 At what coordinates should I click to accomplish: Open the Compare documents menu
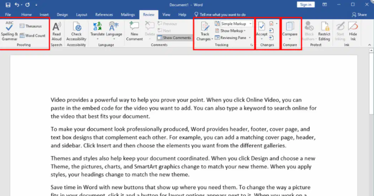(x=290, y=31)
